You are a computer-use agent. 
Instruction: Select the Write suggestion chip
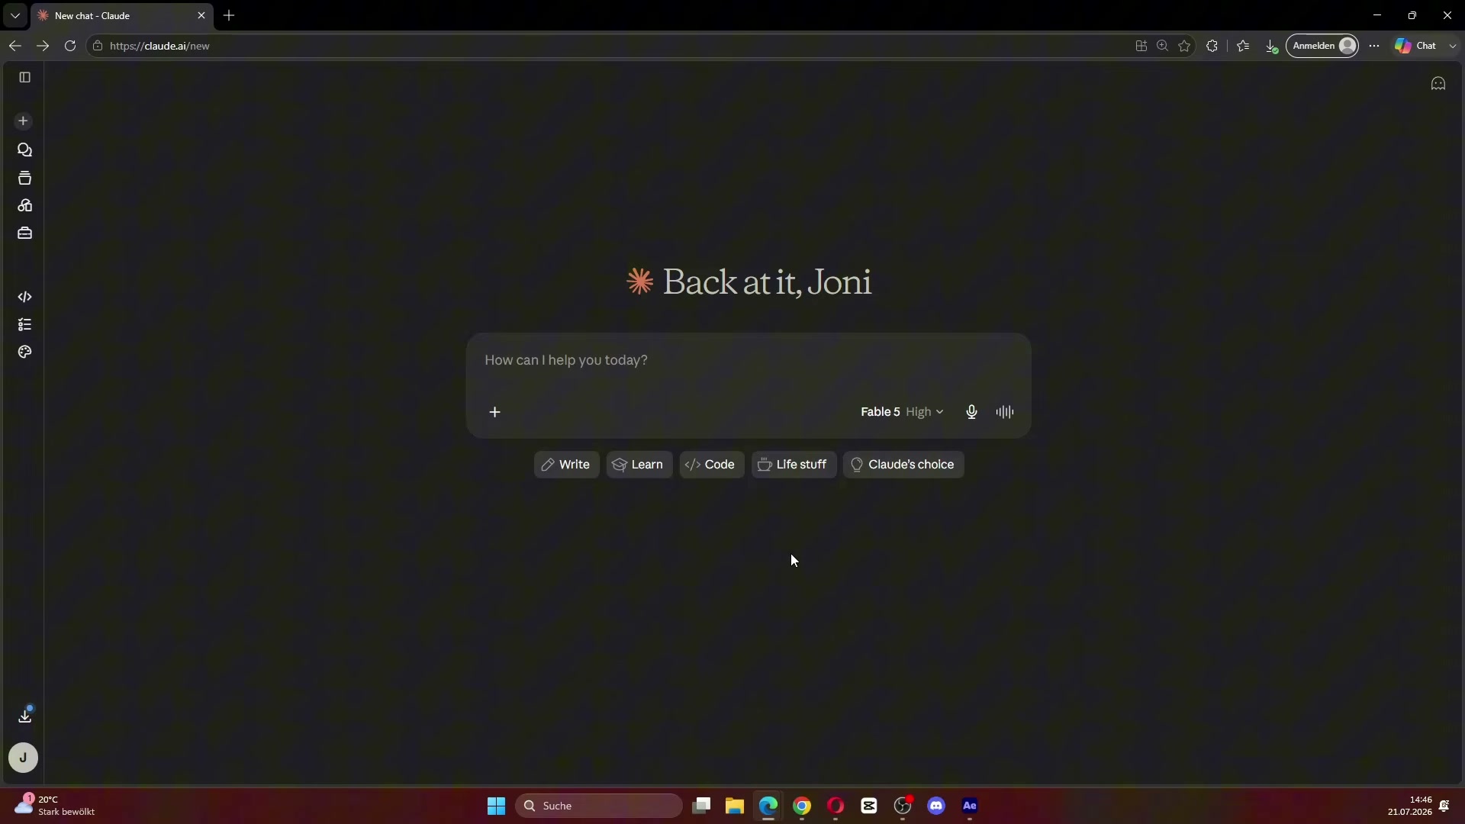[566, 465]
